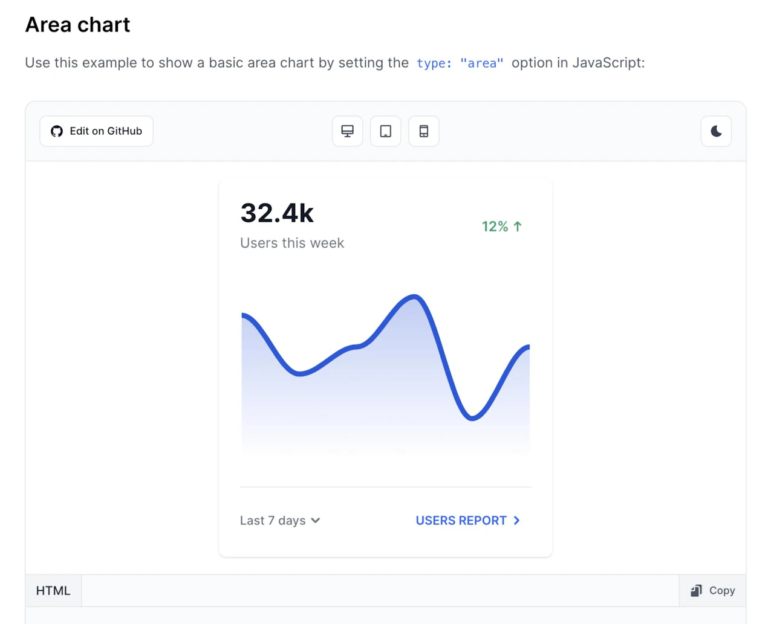The width and height of the screenshot is (774, 624).
Task: Copy the code with Copy button
Action: 713,591
